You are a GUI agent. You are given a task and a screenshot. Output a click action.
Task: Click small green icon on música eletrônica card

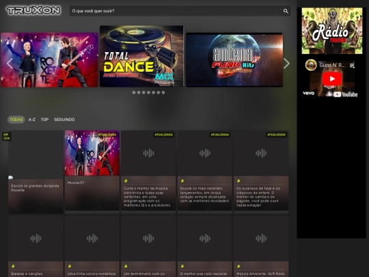(x=126, y=181)
